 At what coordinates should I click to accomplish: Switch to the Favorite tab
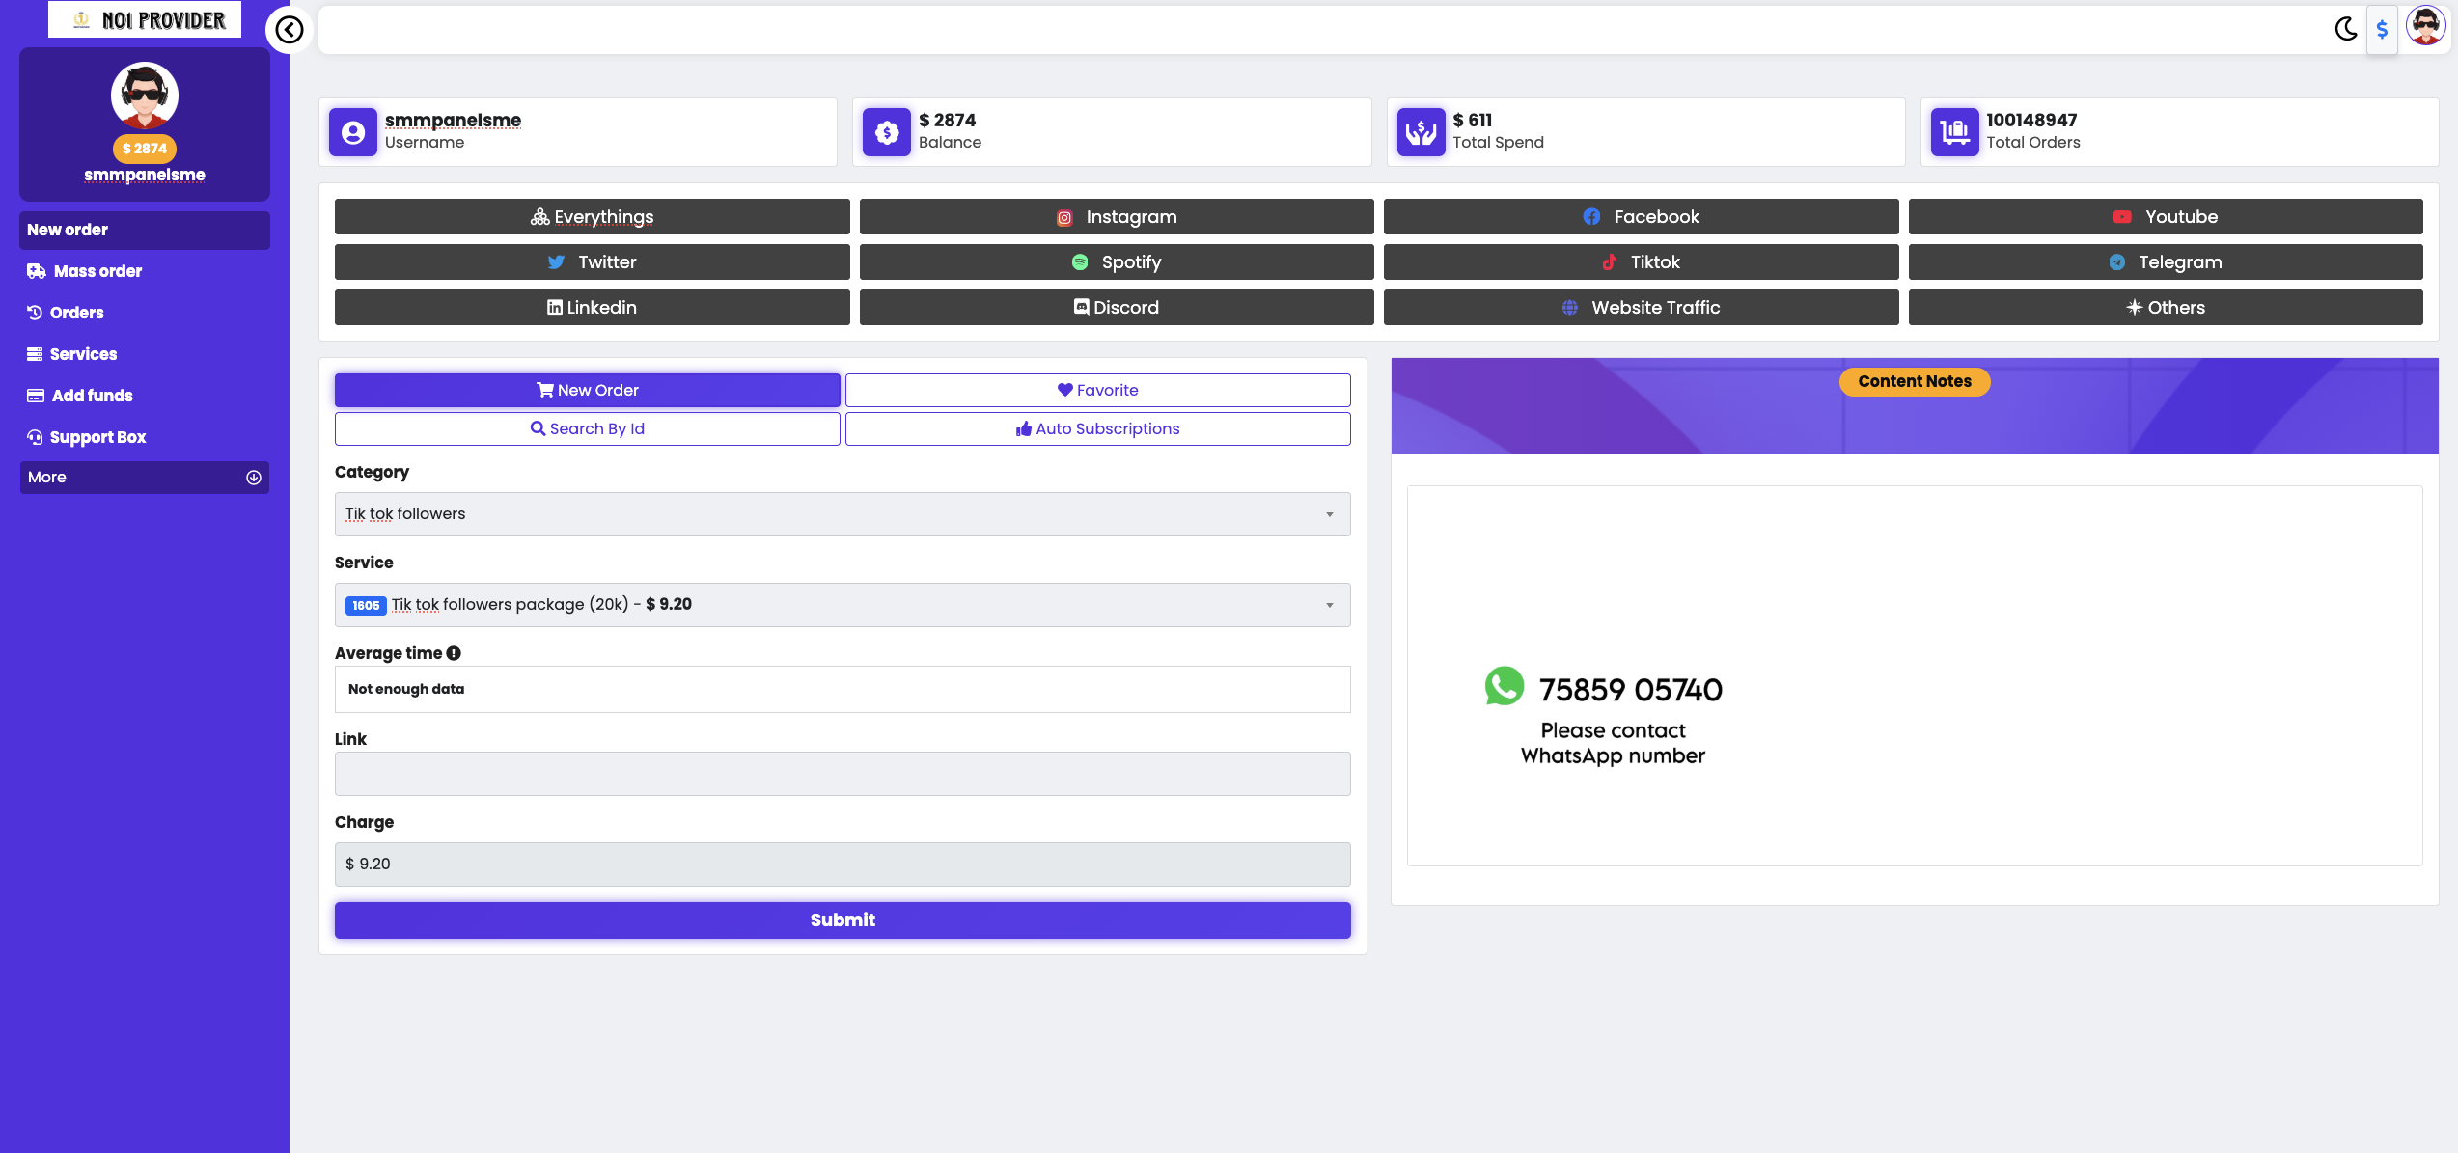[x=1097, y=390]
